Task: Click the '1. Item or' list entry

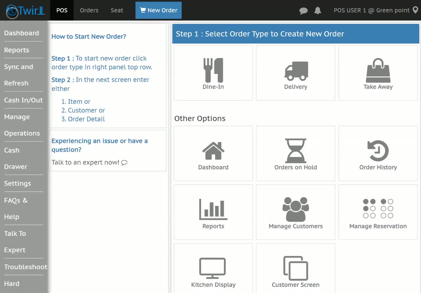Action: (76, 102)
